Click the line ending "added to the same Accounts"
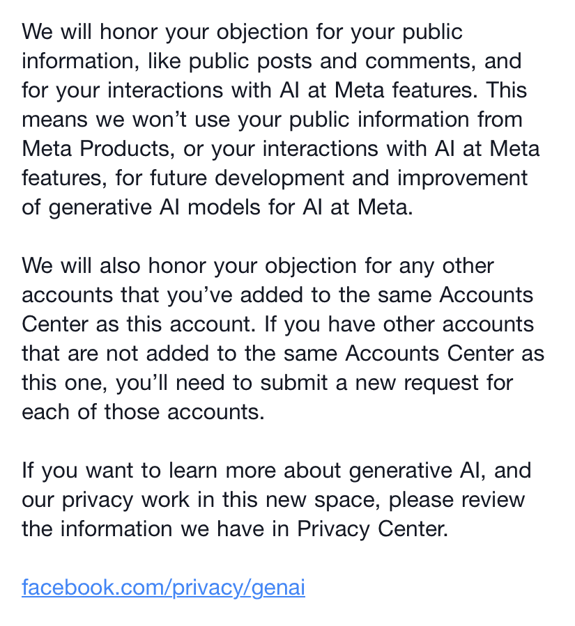 tap(277, 295)
